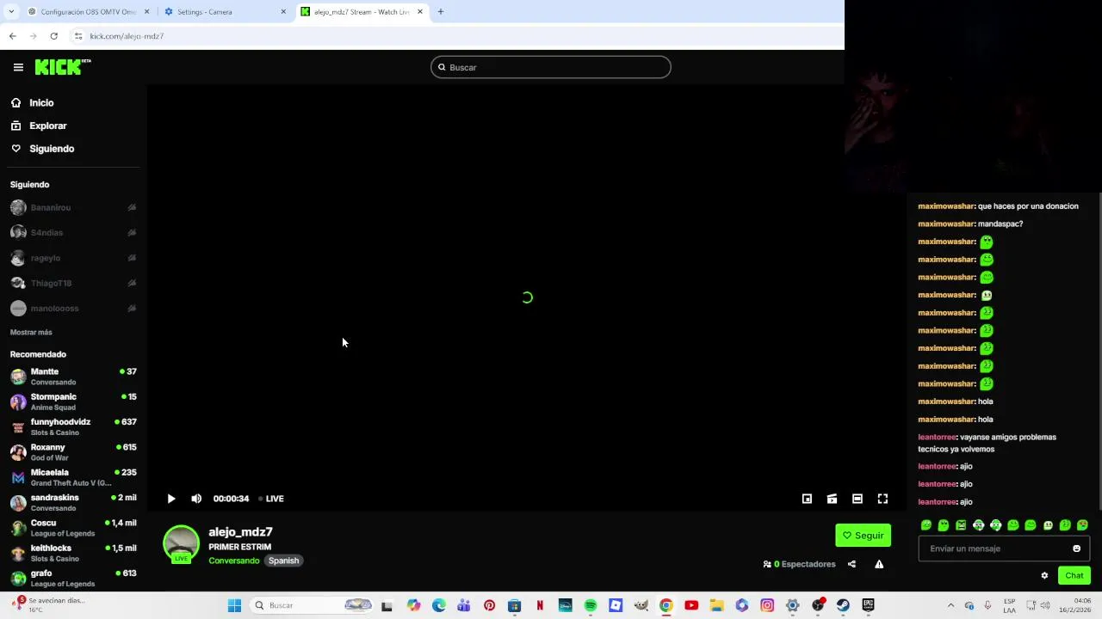Open followed channel manoloooss
Image resolution: width=1102 pixels, height=619 pixels.
pyautogui.click(x=73, y=308)
